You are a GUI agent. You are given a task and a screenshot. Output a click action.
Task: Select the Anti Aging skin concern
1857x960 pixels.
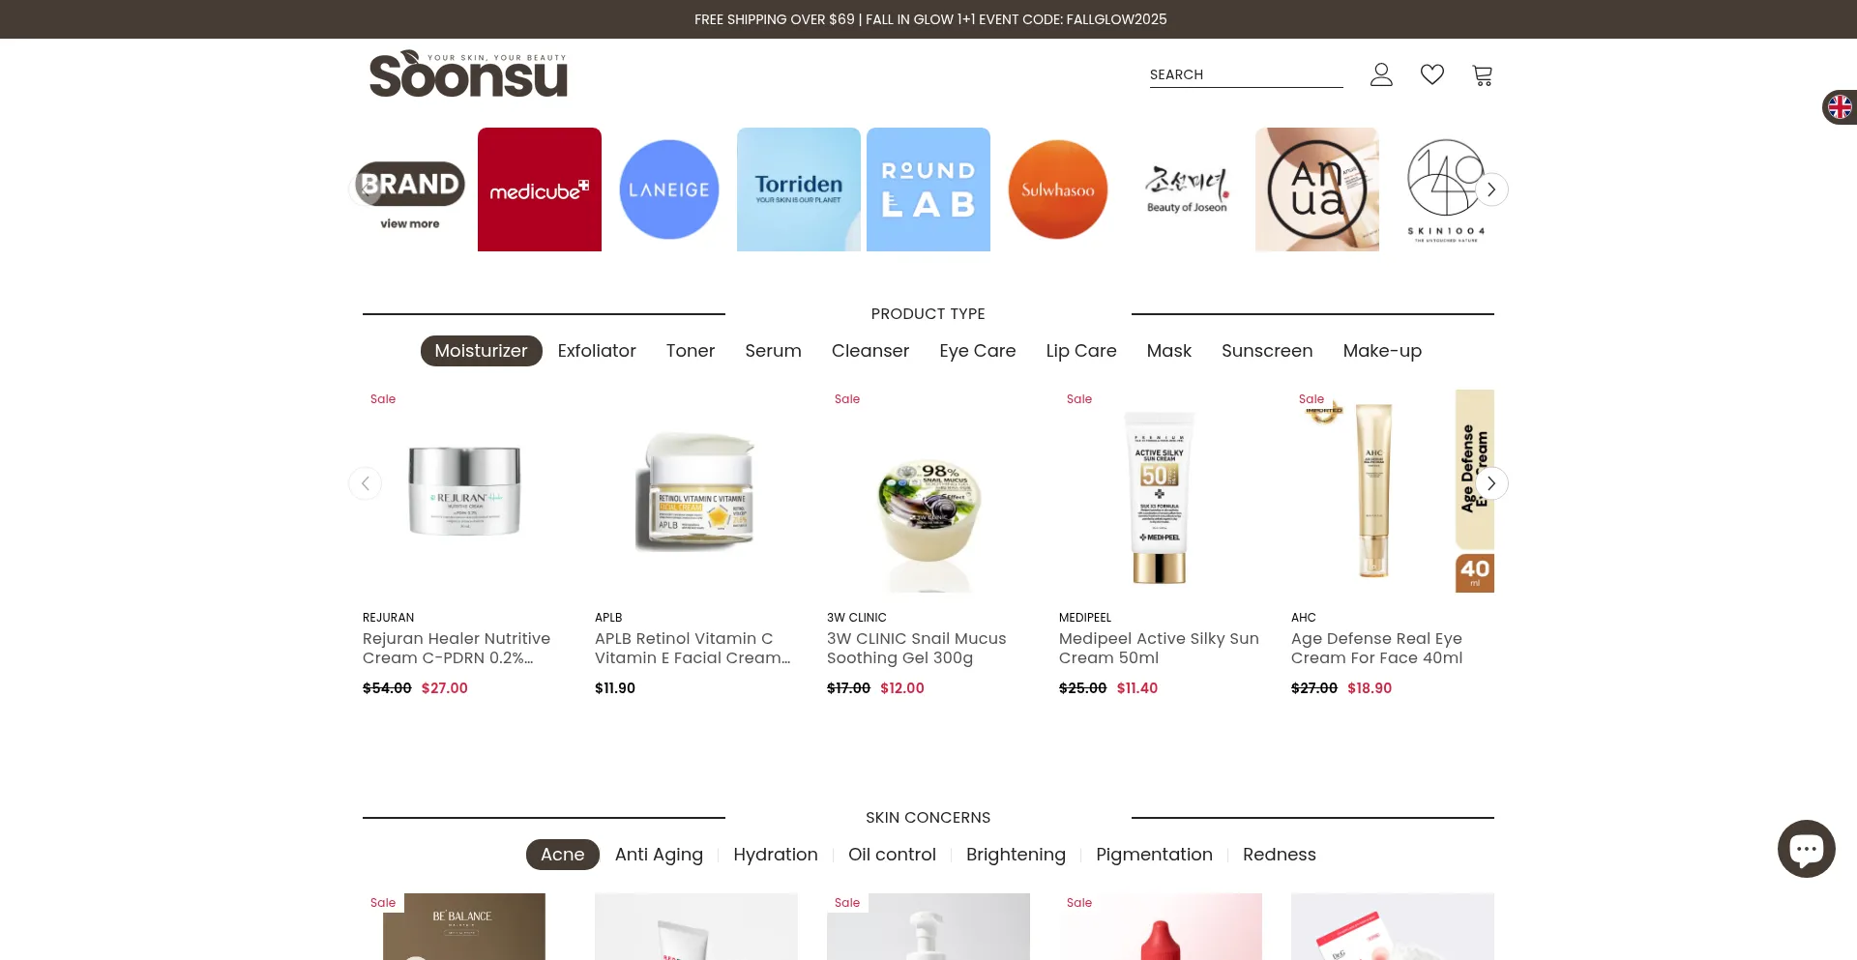[x=659, y=855]
